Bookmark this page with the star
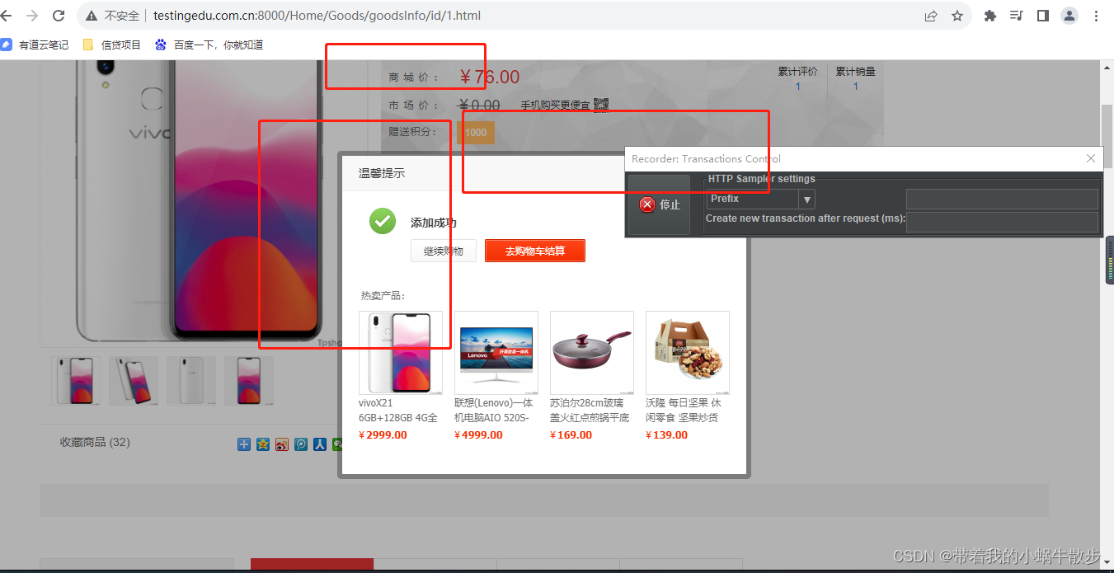 tap(957, 16)
